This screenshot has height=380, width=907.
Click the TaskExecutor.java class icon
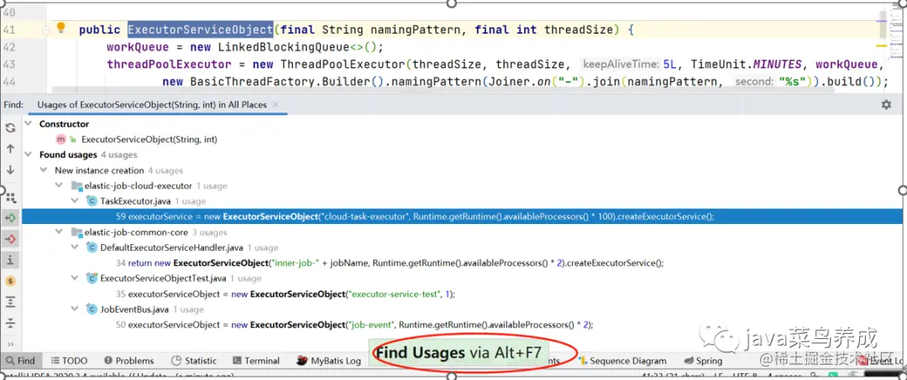[x=92, y=201]
